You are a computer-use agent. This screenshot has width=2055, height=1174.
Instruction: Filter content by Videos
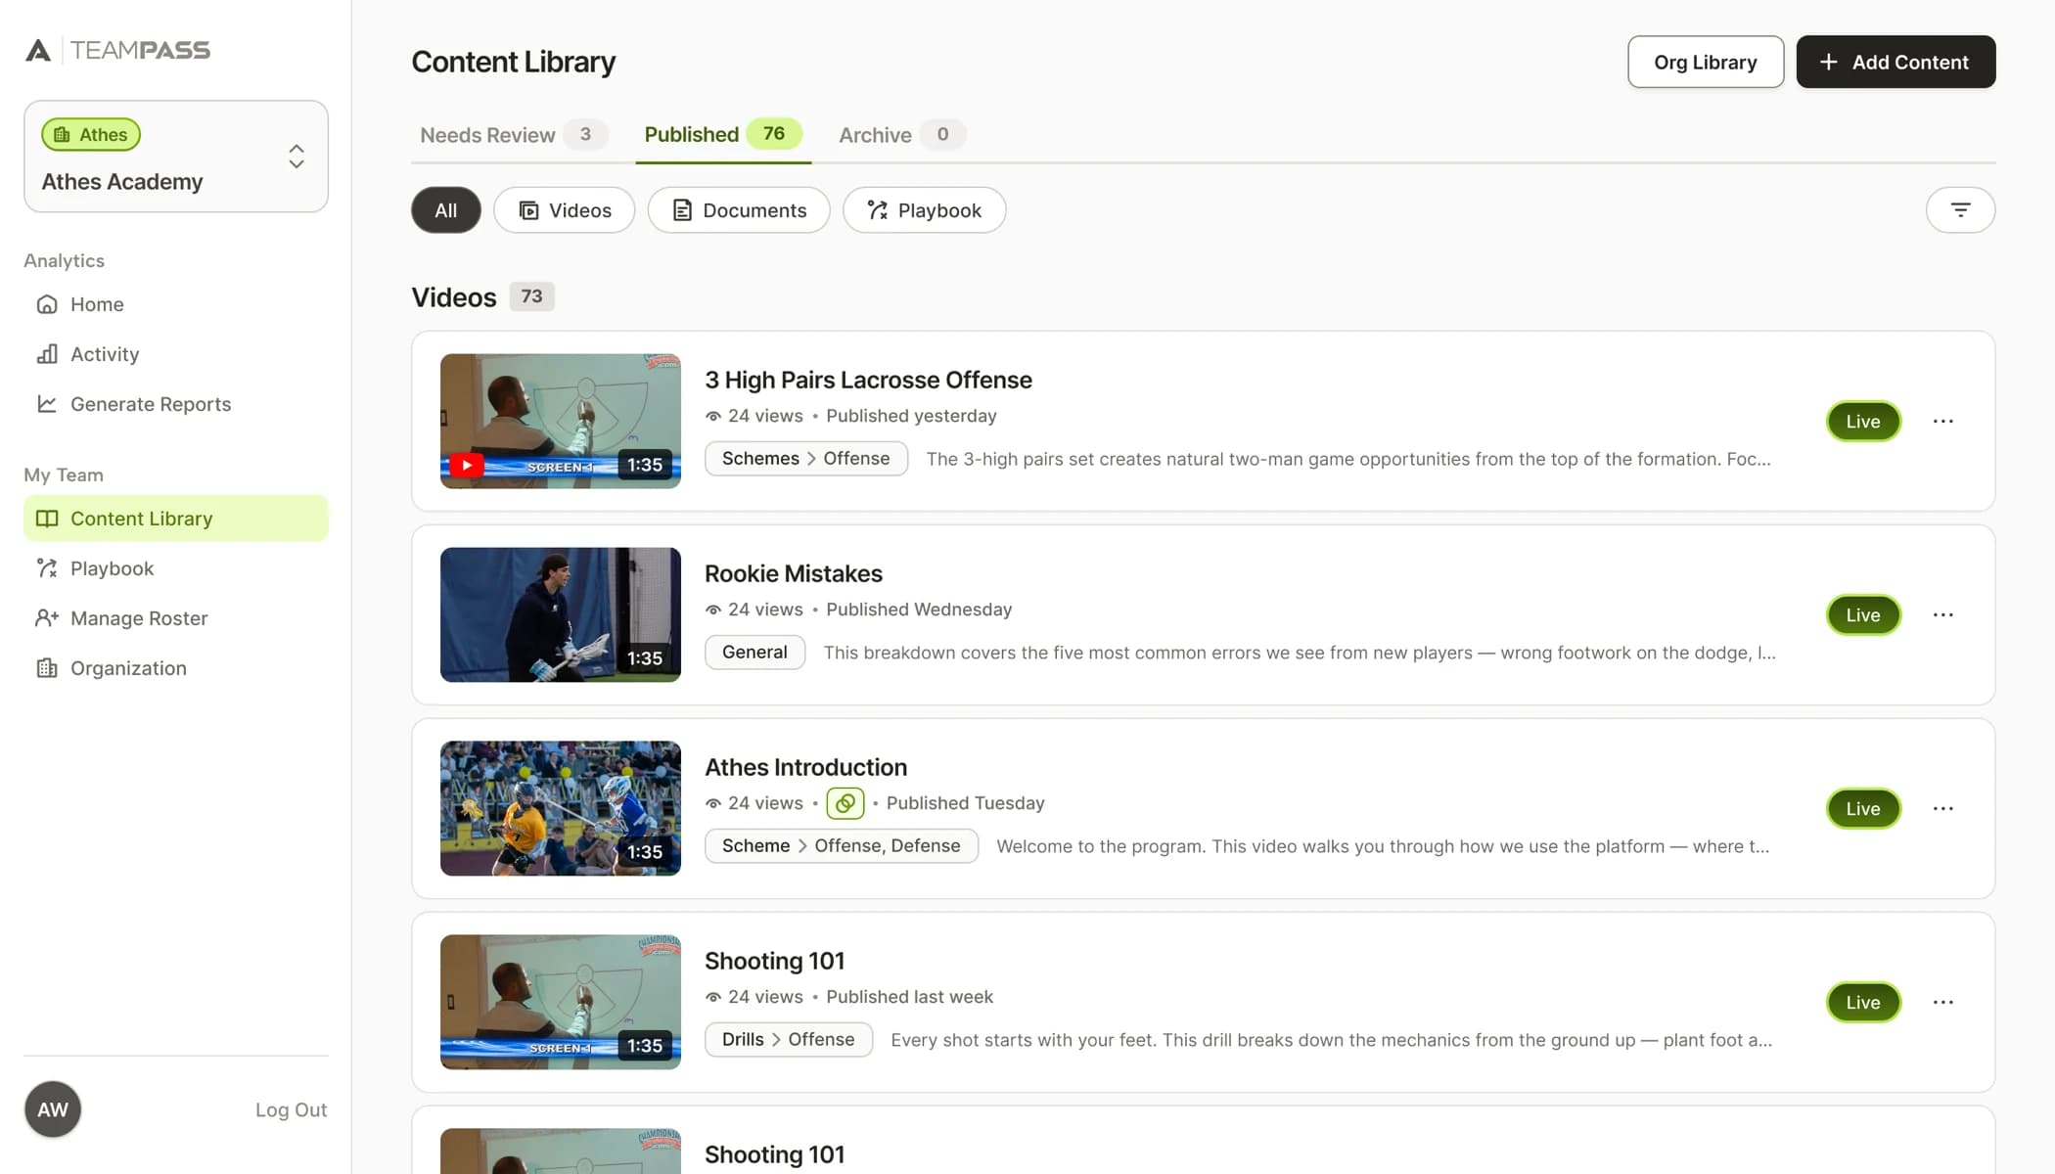565,210
